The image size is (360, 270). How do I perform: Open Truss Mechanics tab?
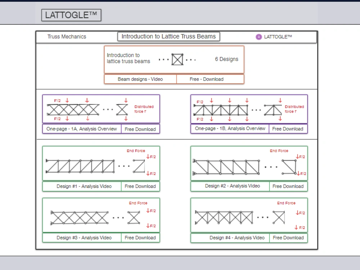tap(67, 37)
